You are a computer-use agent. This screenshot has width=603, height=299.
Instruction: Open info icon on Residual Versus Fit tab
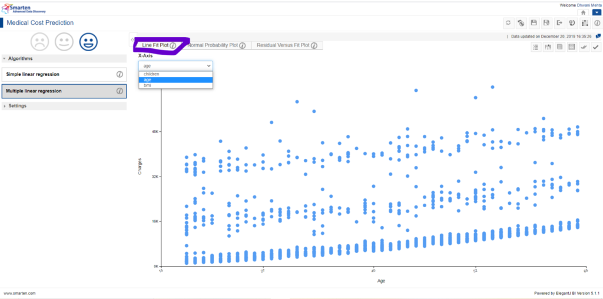click(314, 45)
